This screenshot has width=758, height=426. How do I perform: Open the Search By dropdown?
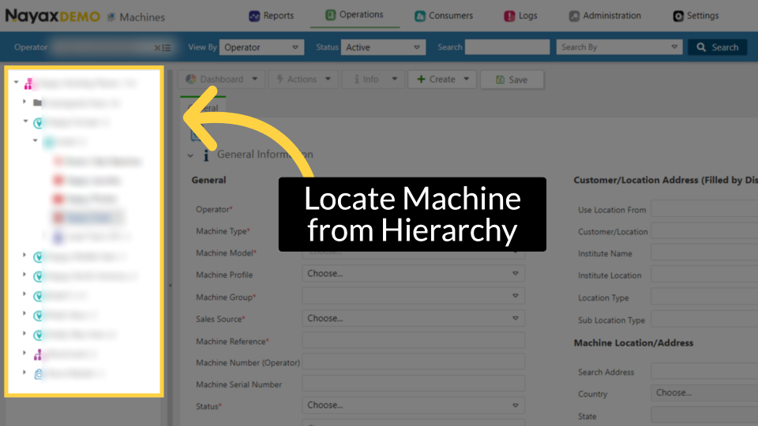(619, 47)
